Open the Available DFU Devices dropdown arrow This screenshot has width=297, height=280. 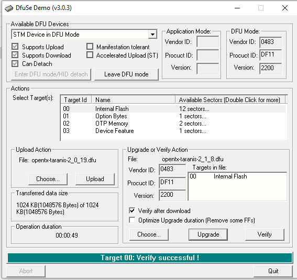click(152, 35)
